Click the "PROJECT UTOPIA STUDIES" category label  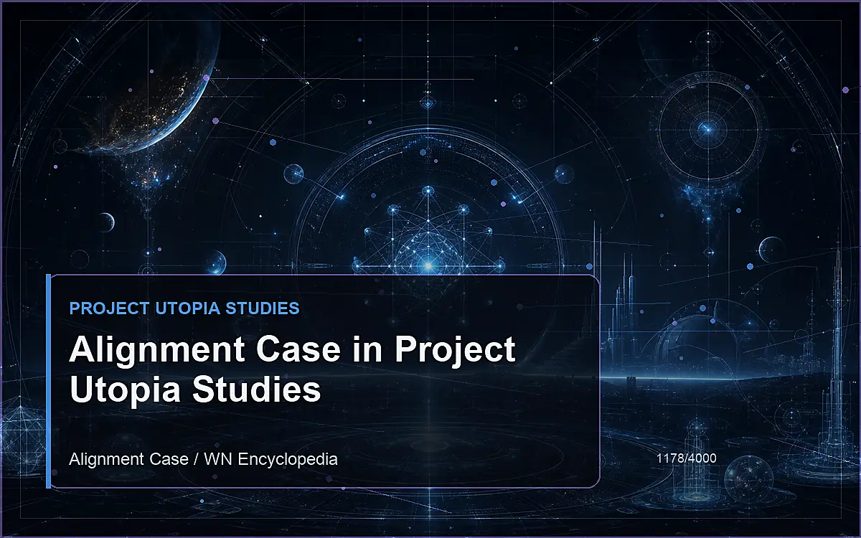[x=184, y=308]
